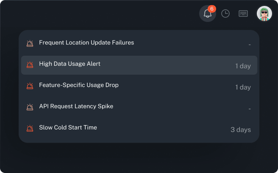
Task: Click the 1 day label on High Data Usage
Action: click(x=243, y=66)
